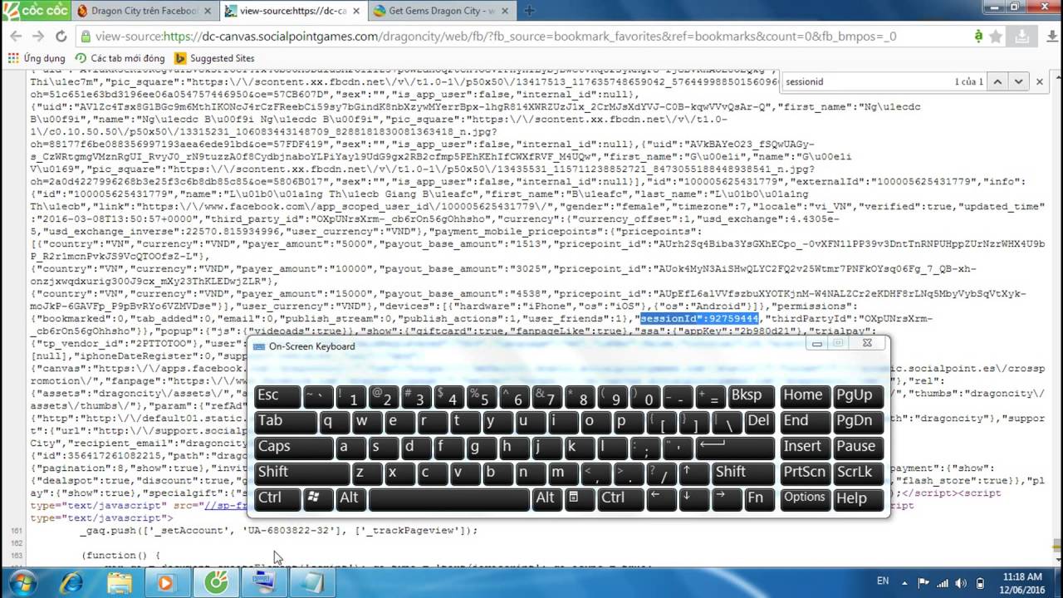Click the space bar on On-Screen Keyboard
The width and height of the screenshot is (1063, 598).
[448, 498]
